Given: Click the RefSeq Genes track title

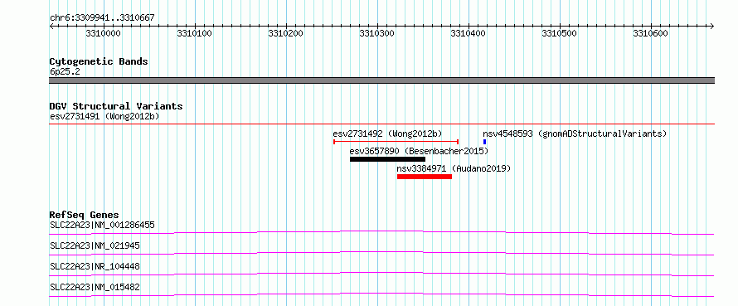Looking at the screenshot, I should [84, 215].
